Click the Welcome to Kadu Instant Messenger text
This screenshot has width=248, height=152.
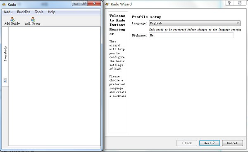[117, 25]
